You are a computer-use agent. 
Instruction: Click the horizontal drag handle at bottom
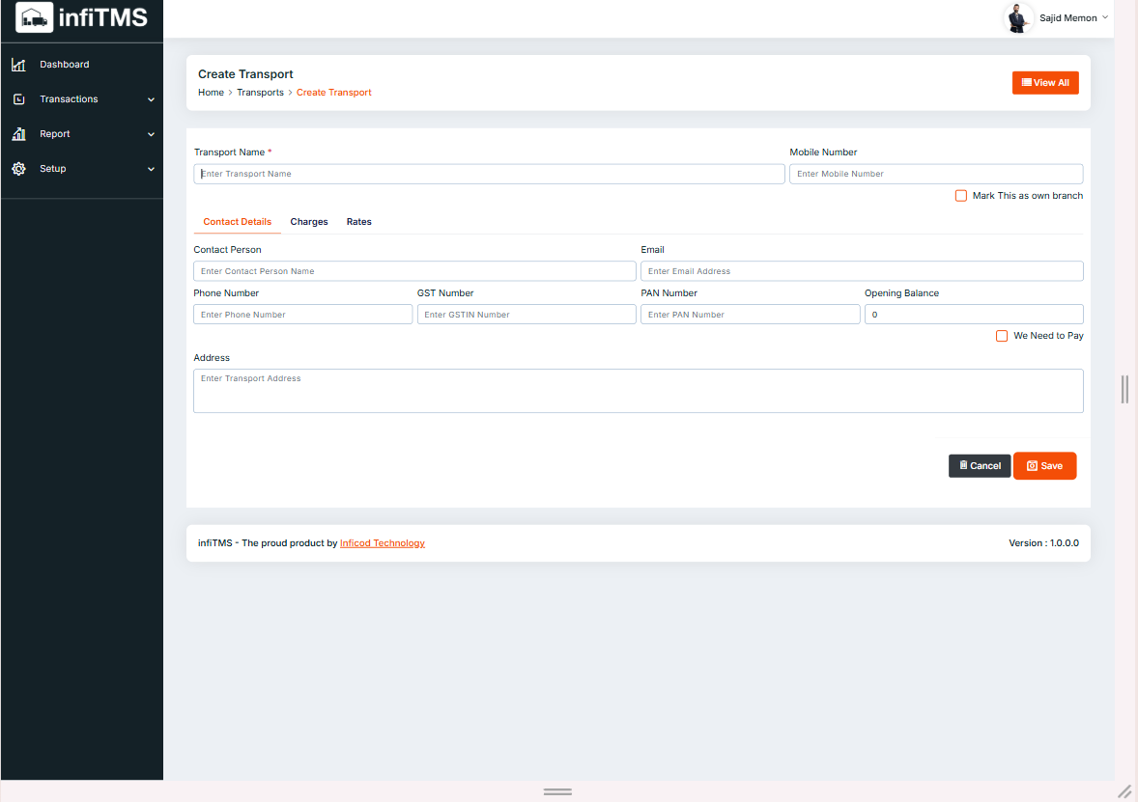[x=557, y=791]
